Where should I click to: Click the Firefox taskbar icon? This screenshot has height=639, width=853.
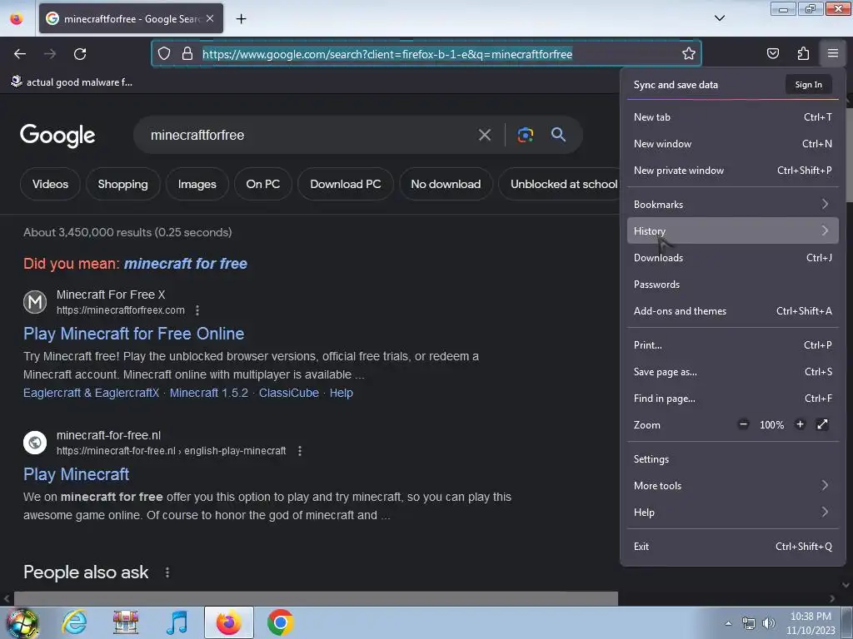(229, 622)
